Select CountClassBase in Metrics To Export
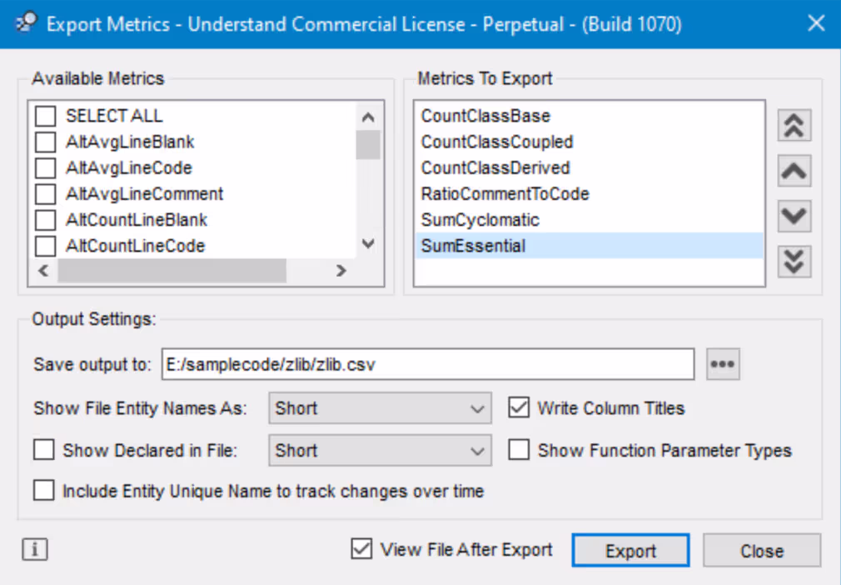841x585 pixels. 589,116
